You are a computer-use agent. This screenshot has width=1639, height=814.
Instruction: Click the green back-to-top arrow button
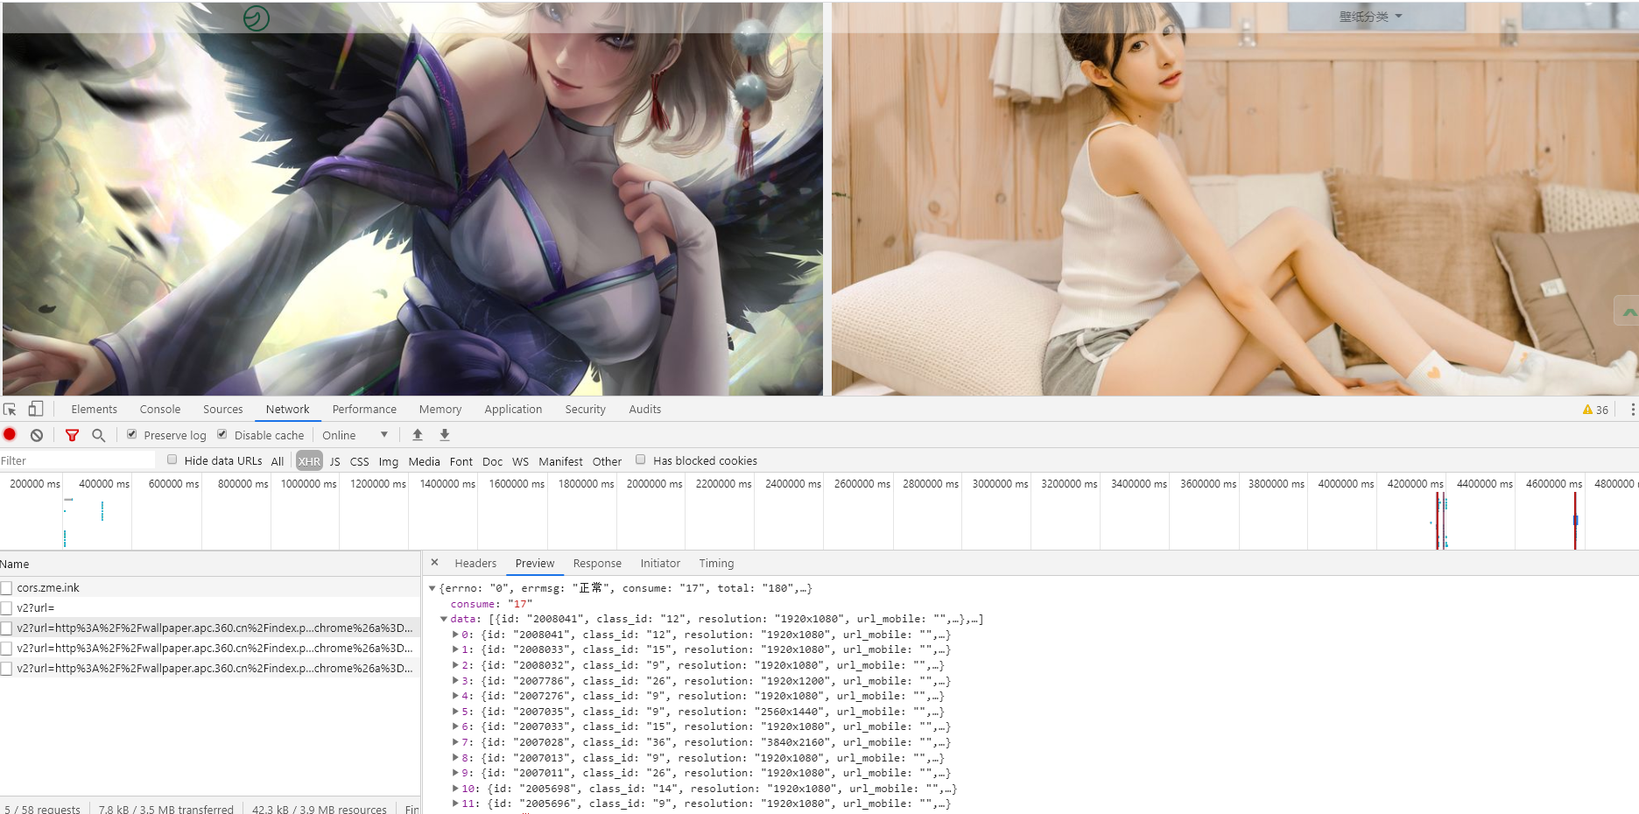pos(1628,311)
